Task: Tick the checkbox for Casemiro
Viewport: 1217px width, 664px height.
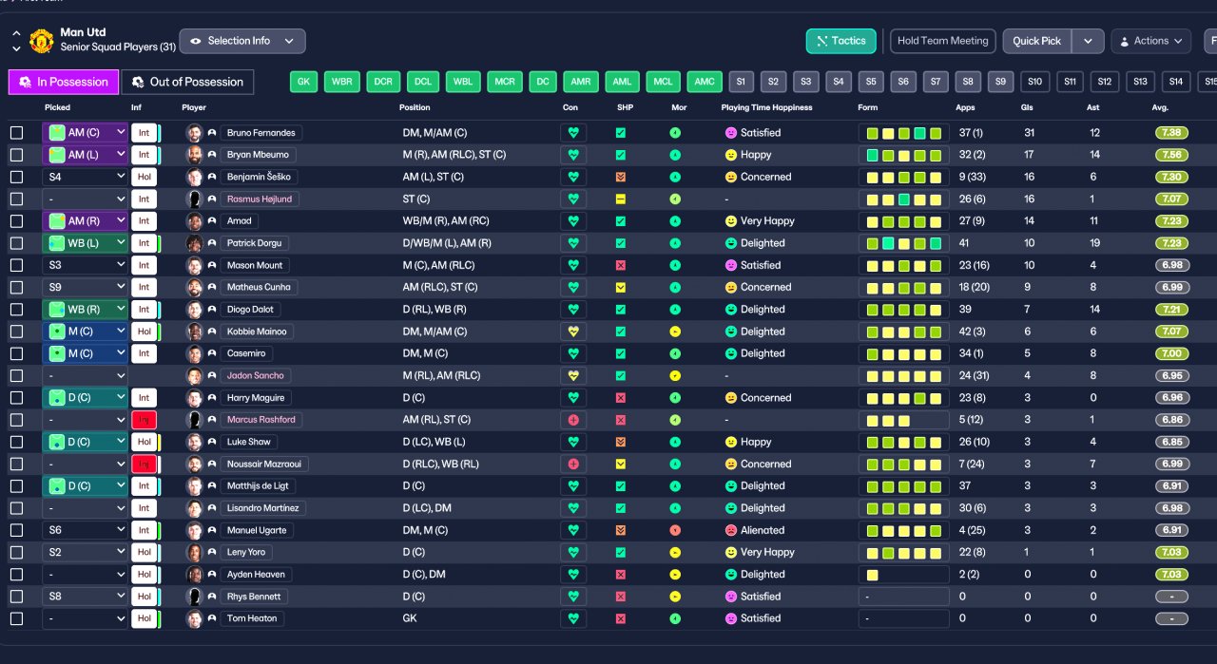Action: pyautogui.click(x=16, y=353)
